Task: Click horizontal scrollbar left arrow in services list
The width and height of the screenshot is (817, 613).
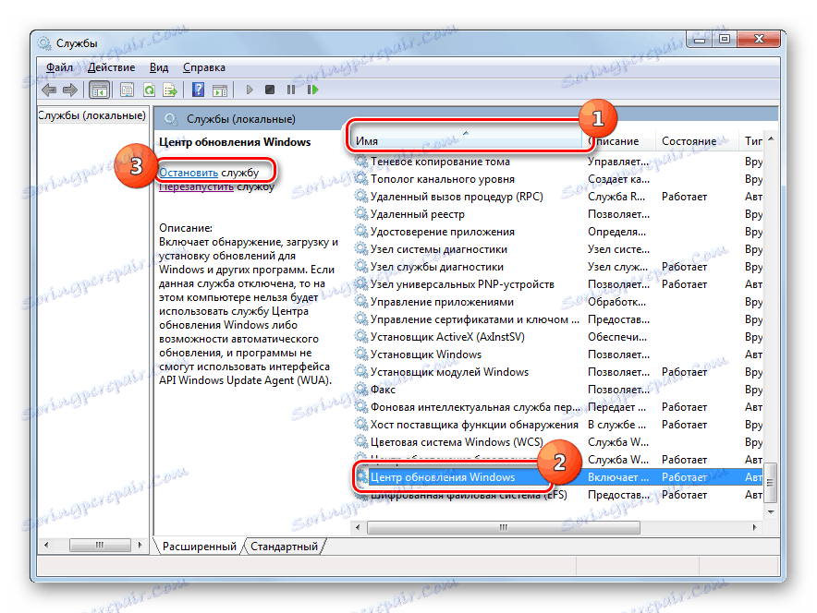Action: tap(358, 528)
